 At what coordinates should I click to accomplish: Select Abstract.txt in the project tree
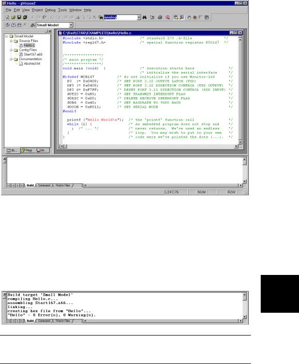32,63
